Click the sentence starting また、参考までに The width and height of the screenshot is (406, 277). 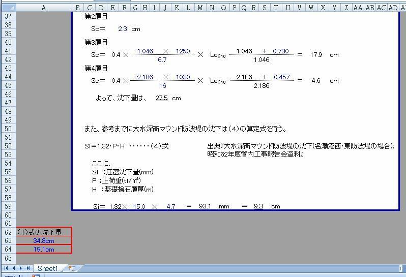tap(185, 129)
